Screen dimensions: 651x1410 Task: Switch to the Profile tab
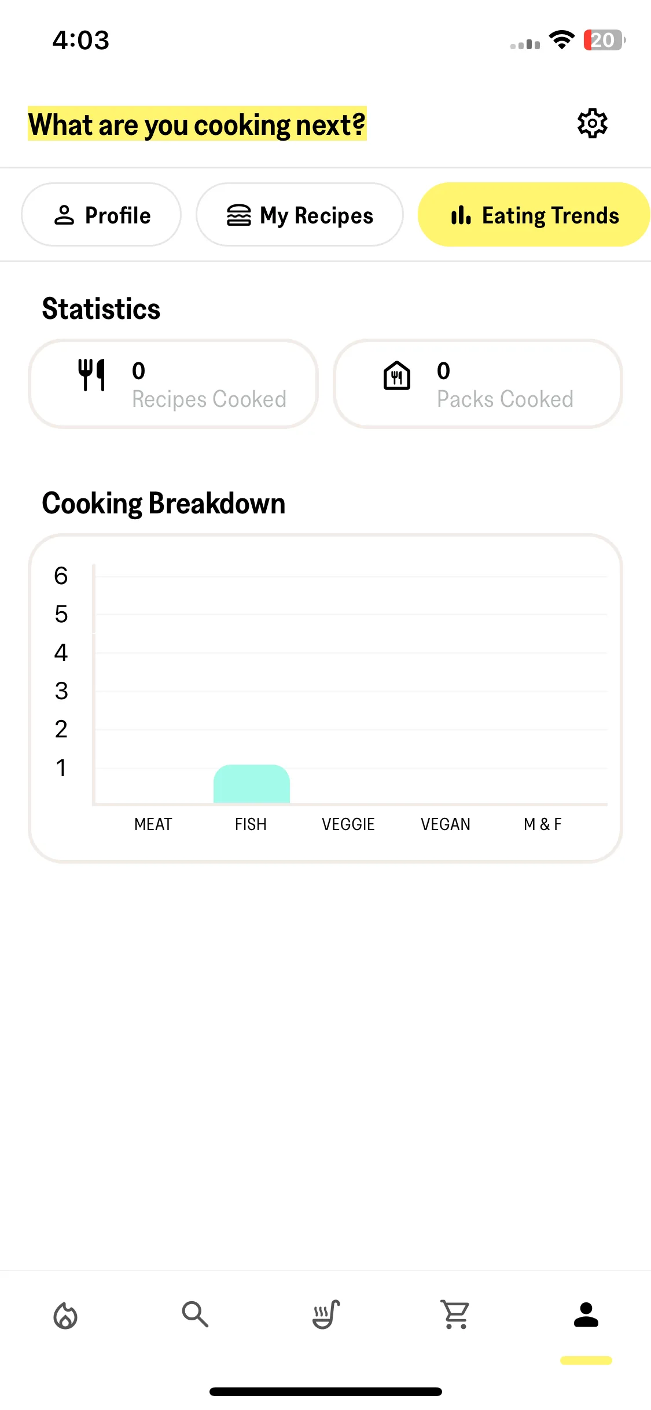tap(101, 215)
